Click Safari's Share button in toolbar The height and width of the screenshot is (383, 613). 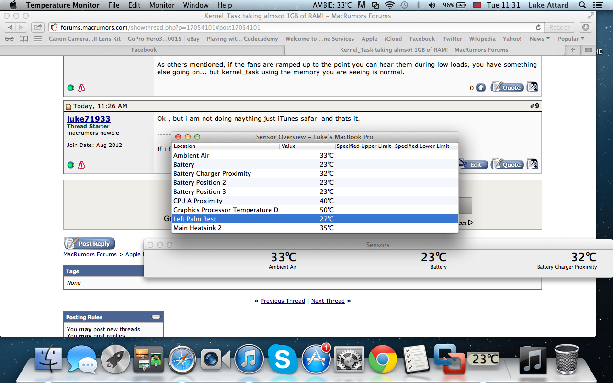point(38,27)
